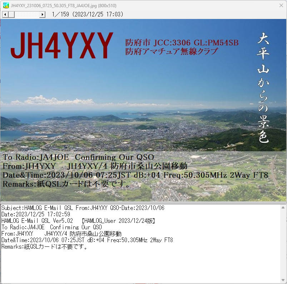Click the From:JH4YXY line on card

click(95, 166)
